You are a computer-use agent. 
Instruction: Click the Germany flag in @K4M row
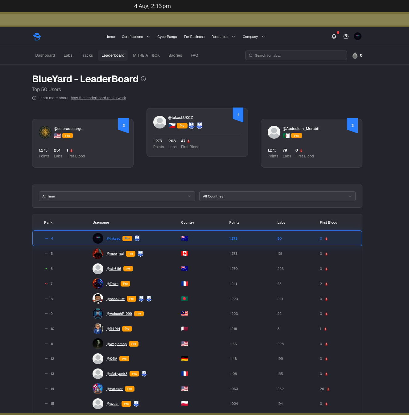(x=185, y=359)
